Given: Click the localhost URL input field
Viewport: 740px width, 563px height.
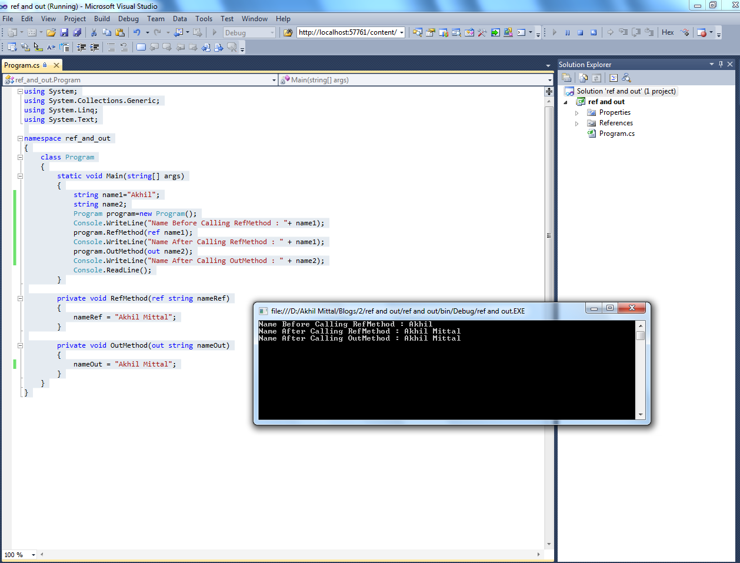Looking at the screenshot, I should click(x=347, y=32).
